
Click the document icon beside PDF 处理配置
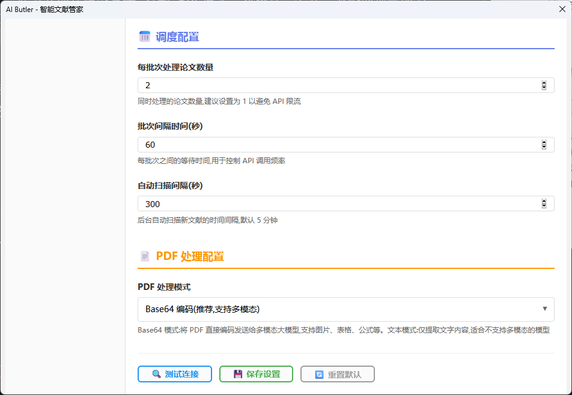tap(145, 256)
